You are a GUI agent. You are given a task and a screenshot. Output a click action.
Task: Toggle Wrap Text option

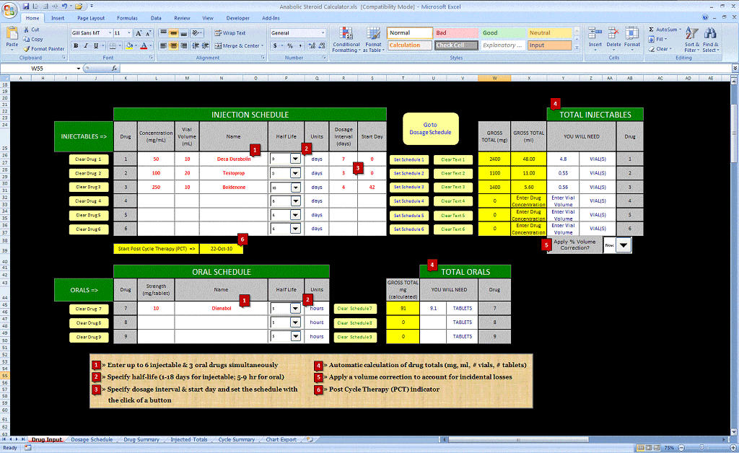(229, 32)
